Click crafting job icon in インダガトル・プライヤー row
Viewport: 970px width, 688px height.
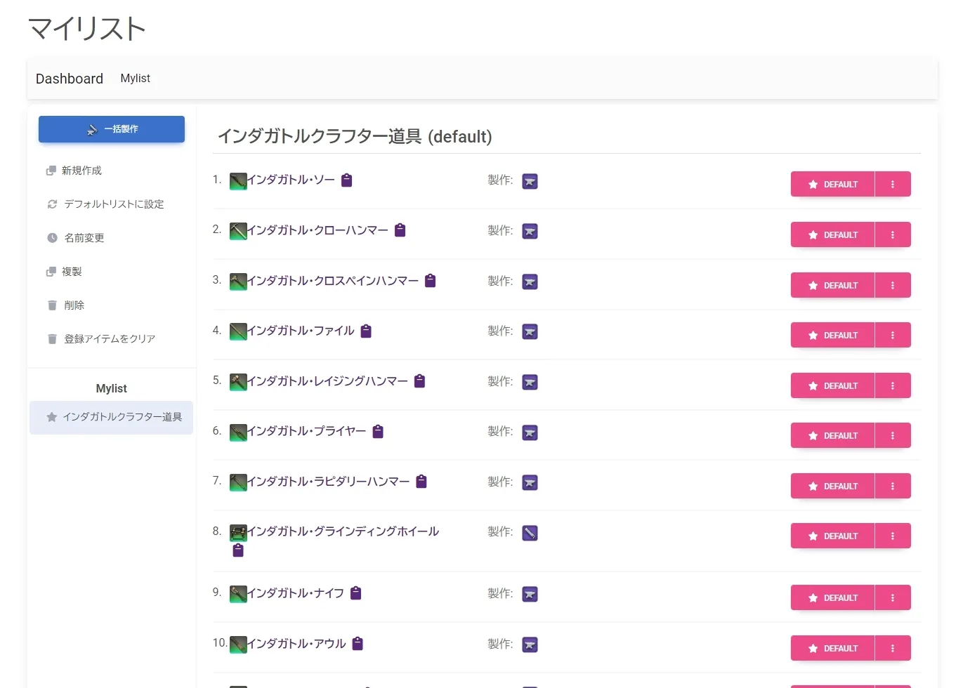(x=530, y=432)
